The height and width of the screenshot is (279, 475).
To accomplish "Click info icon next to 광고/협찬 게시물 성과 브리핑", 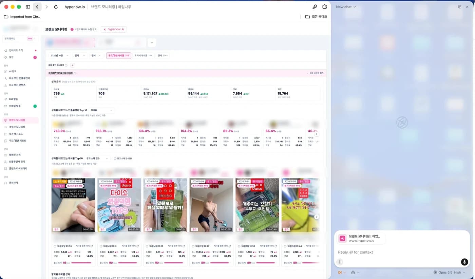I will 75,73.
